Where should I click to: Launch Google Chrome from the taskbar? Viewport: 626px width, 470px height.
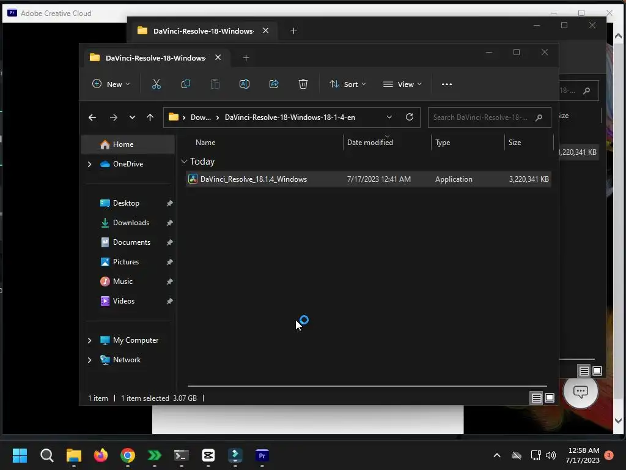click(x=128, y=455)
